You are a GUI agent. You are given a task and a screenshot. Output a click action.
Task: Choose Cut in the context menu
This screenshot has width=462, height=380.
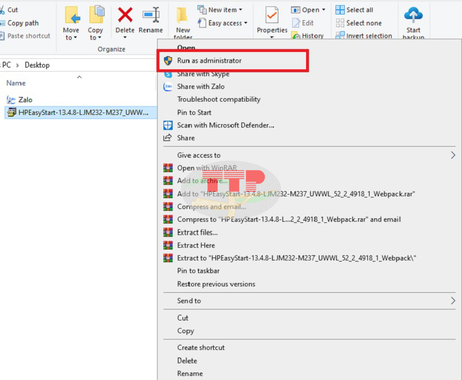tap(182, 318)
